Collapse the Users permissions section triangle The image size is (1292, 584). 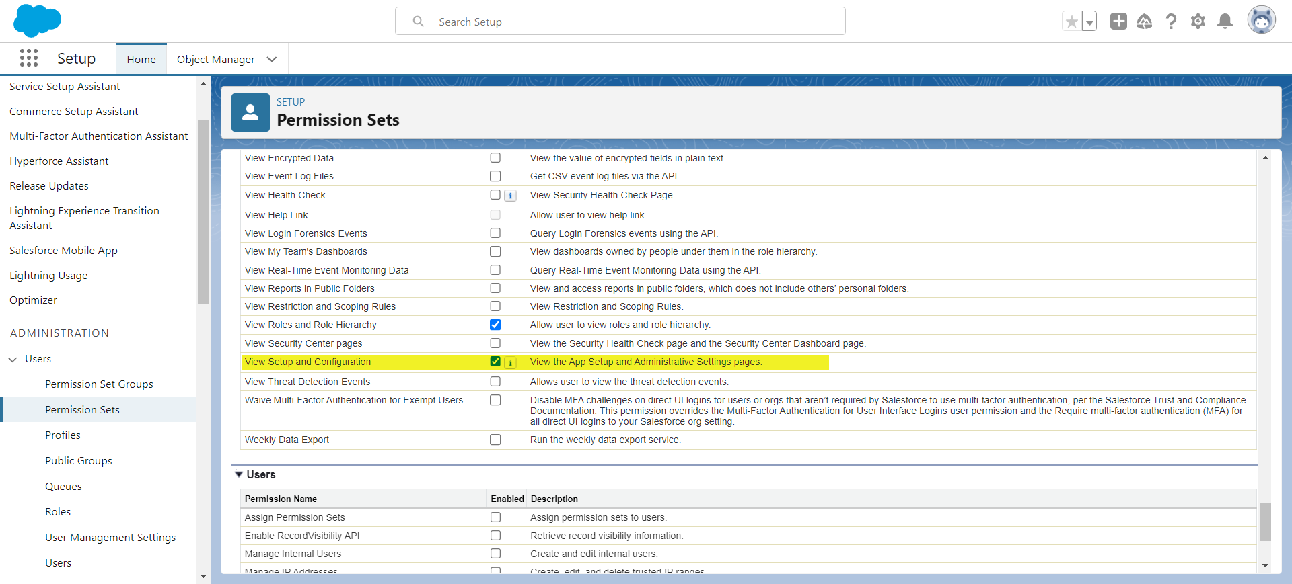[x=239, y=474]
